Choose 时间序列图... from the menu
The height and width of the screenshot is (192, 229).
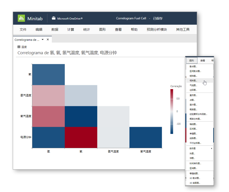tap(195, 163)
